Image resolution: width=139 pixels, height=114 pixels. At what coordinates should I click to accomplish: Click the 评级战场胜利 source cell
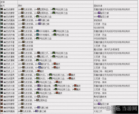point(116,39)
